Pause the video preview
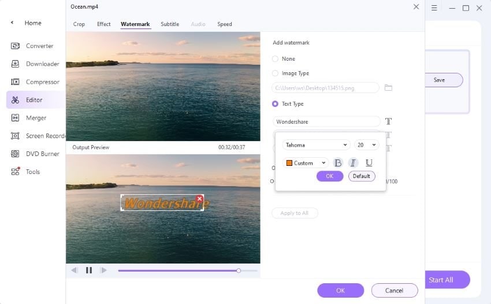The width and height of the screenshot is (491, 304). tap(89, 270)
